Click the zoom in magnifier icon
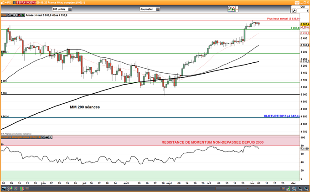310x192 pixels. (306, 189)
